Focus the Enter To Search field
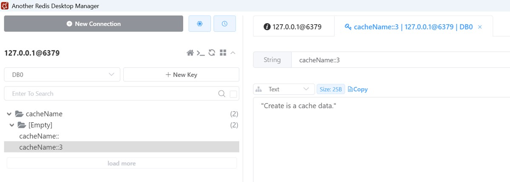This screenshot has height=182, width=510. [113, 94]
